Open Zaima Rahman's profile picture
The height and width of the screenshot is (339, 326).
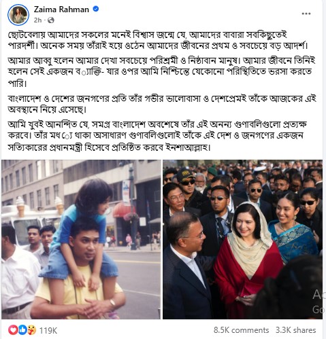(18, 15)
